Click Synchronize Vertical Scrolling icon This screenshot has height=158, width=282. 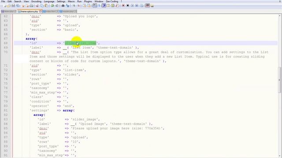(x=84, y=6)
